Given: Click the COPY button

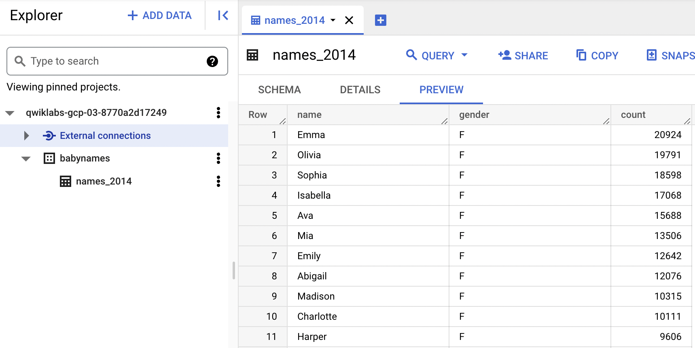Looking at the screenshot, I should pyautogui.click(x=597, y=55).
